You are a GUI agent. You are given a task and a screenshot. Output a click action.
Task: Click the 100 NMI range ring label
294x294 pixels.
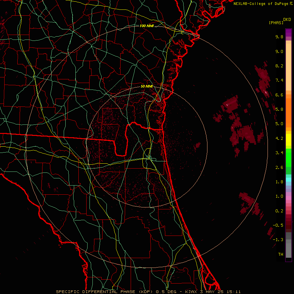pos(147,26)
